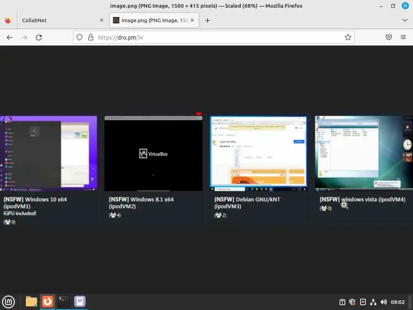Open the Terminal from taskbar
Image resolution: width=413 pixels, height=310 pixels.
coord(63,302)
